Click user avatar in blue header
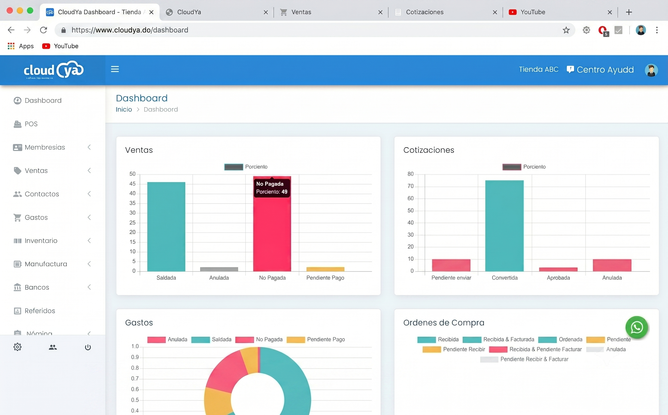 (x=651, y=70)
